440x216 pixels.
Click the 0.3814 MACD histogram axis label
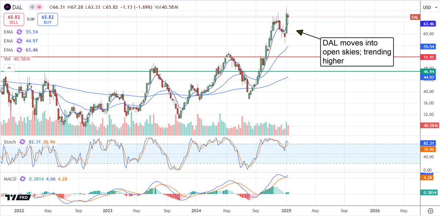[x=429, y=193]
